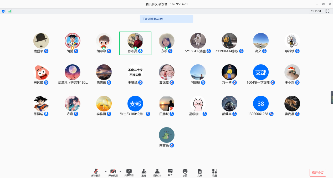Click the 解除静音 unmute microphone icon
This screenshot has height=178, width=333.
coord(96,171)
